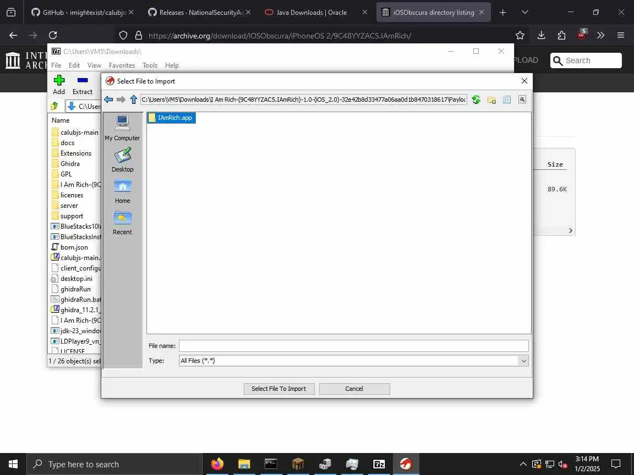Refresh the file chooser directory listing
The height and width of the screenshot is (475, 634).
[476, 100]
